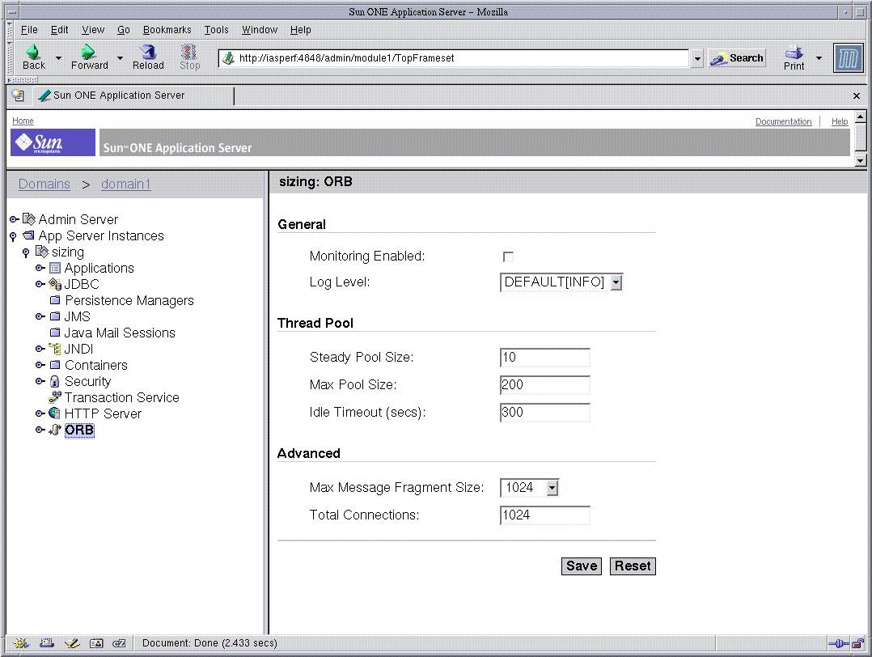Click the Persistence Managers folder icon

[55, 300]
